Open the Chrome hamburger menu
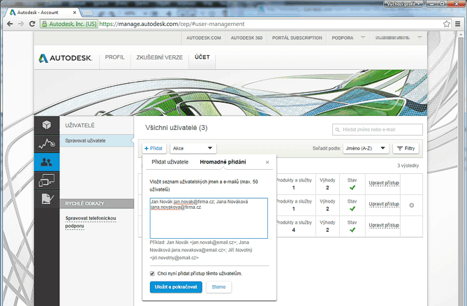467x306 pixels. 458,24
